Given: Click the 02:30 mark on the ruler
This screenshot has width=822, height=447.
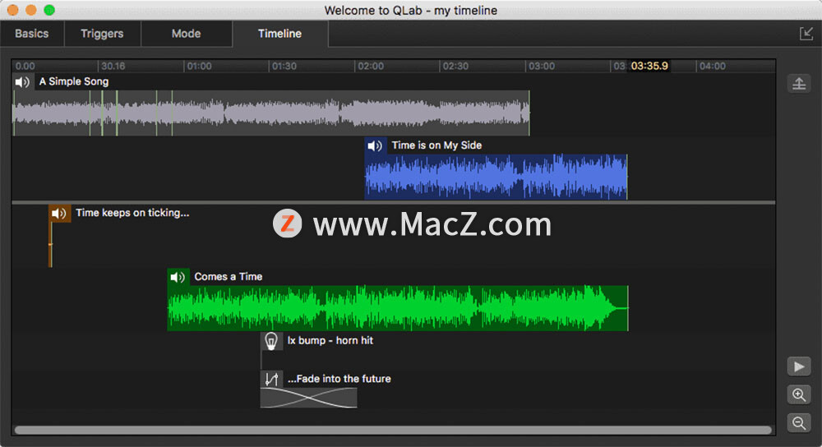Looking at the screenshot, I should point(455,67).
